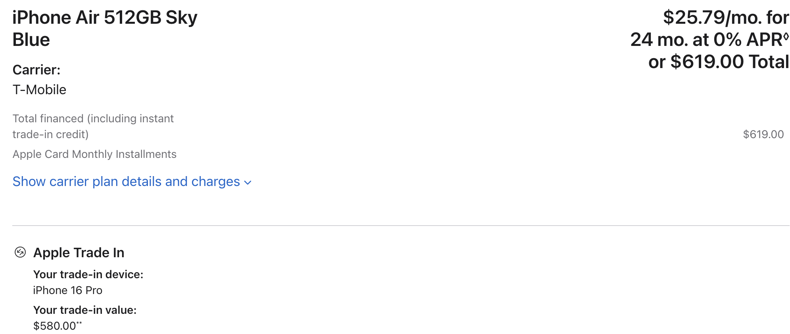Click the "24 mo. at 0% APR" text
The image size is (790, 334).
pyautogui.click(x=706, y=40)
